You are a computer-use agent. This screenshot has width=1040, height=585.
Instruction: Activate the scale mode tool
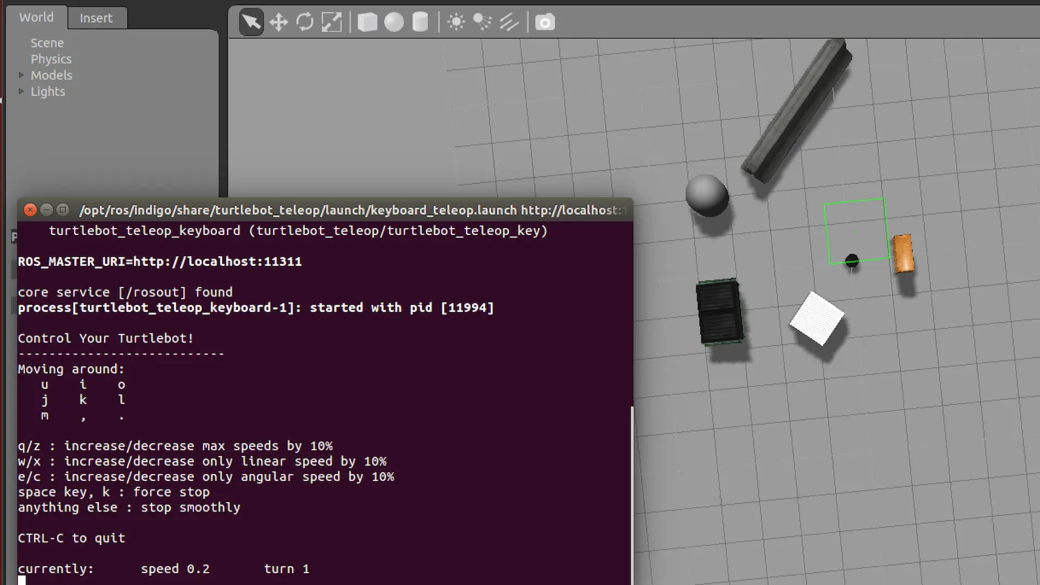point(331,22)
